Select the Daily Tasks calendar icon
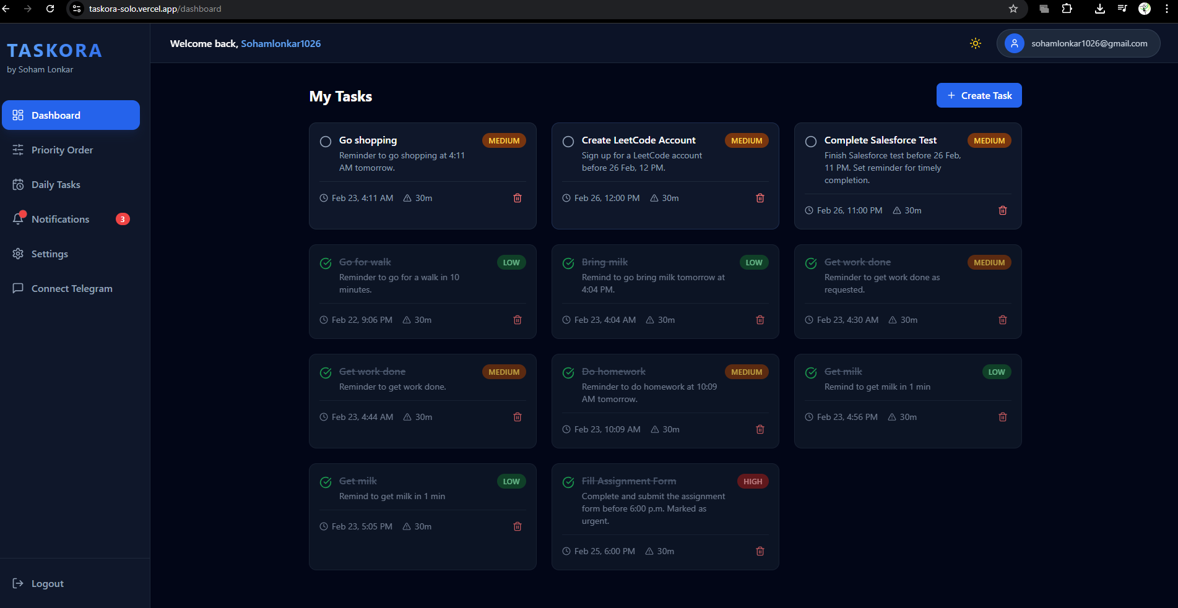Viewport: 1178px width, 608px height. coord(19,184)
